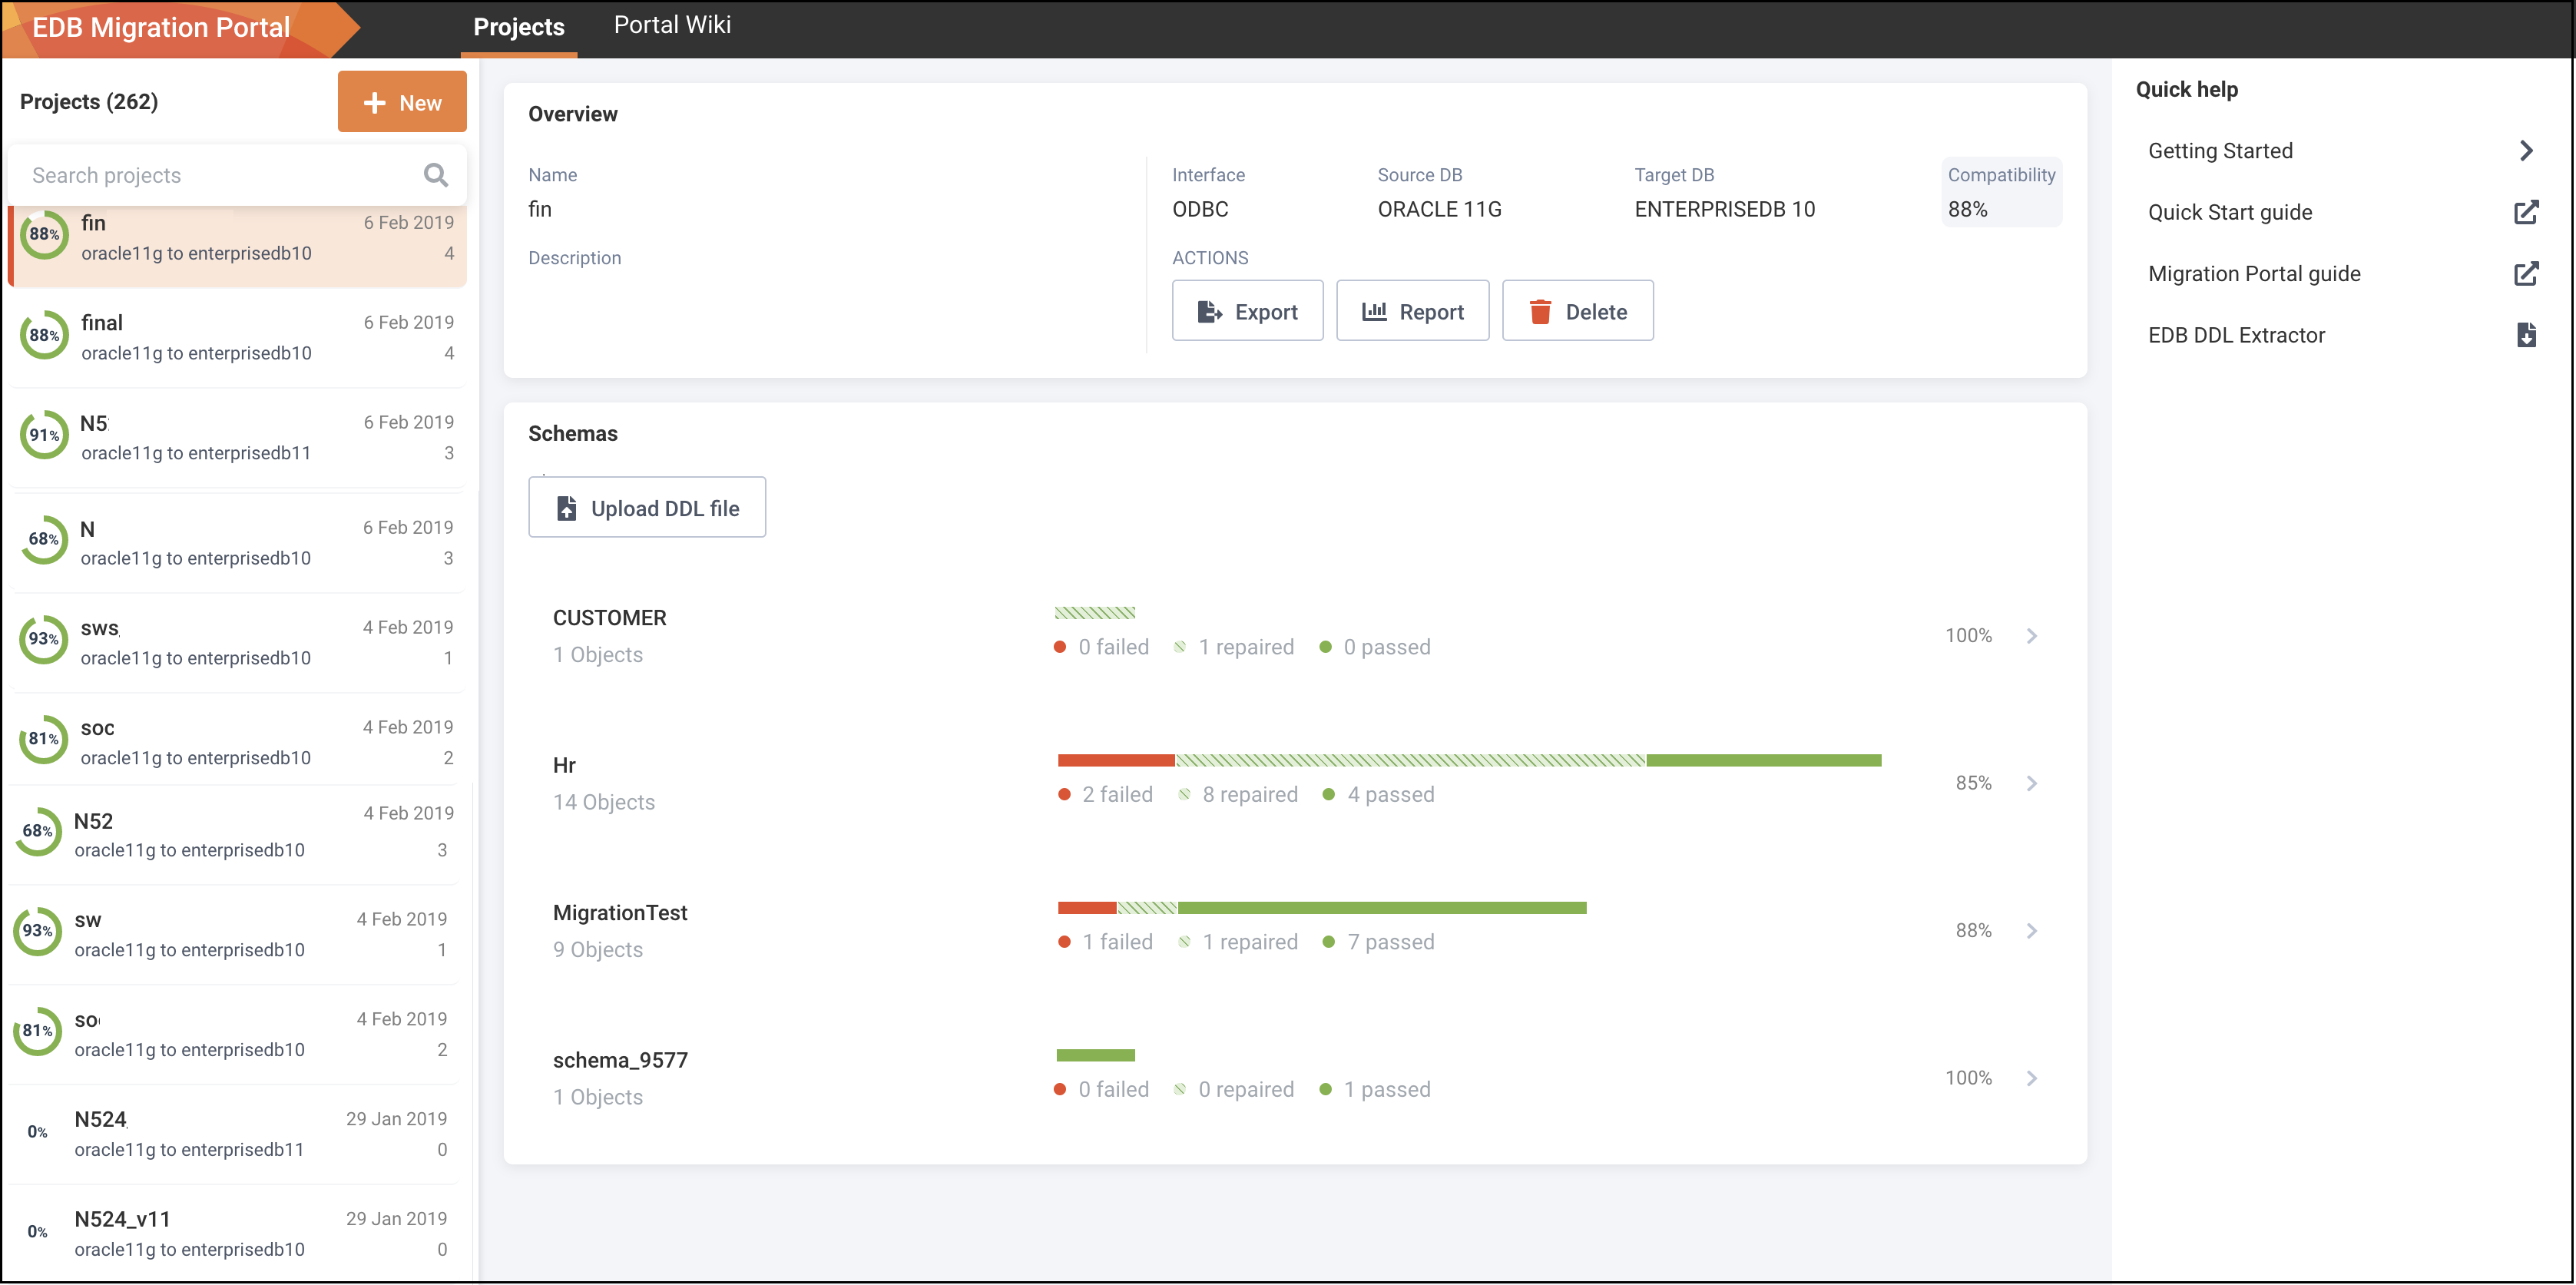Click the MigrationTest schema progress bar

(1322, 908)
